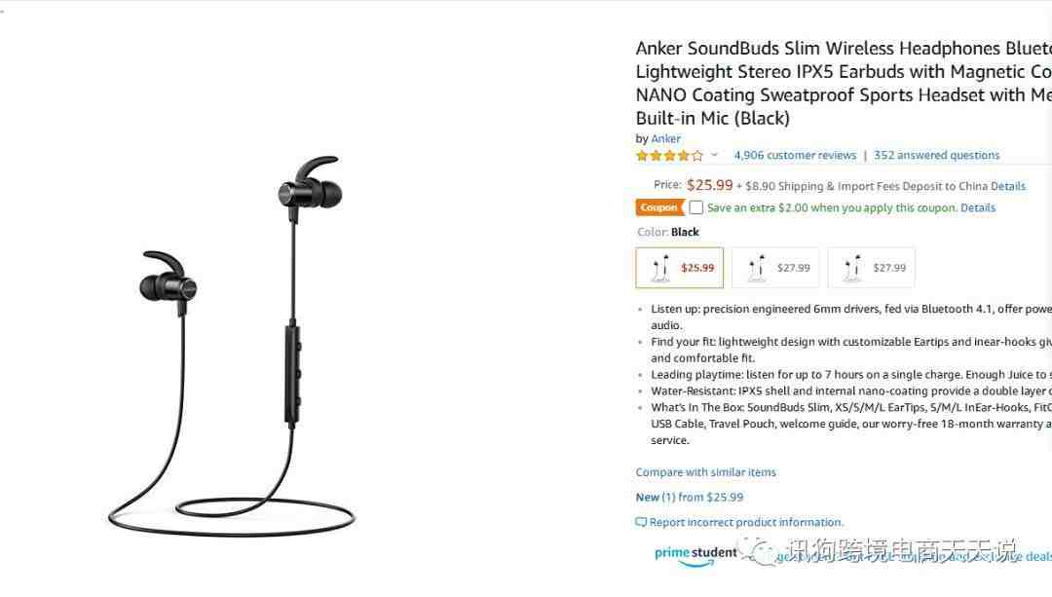Open 4,906 customer reviews

click(795, 155)
